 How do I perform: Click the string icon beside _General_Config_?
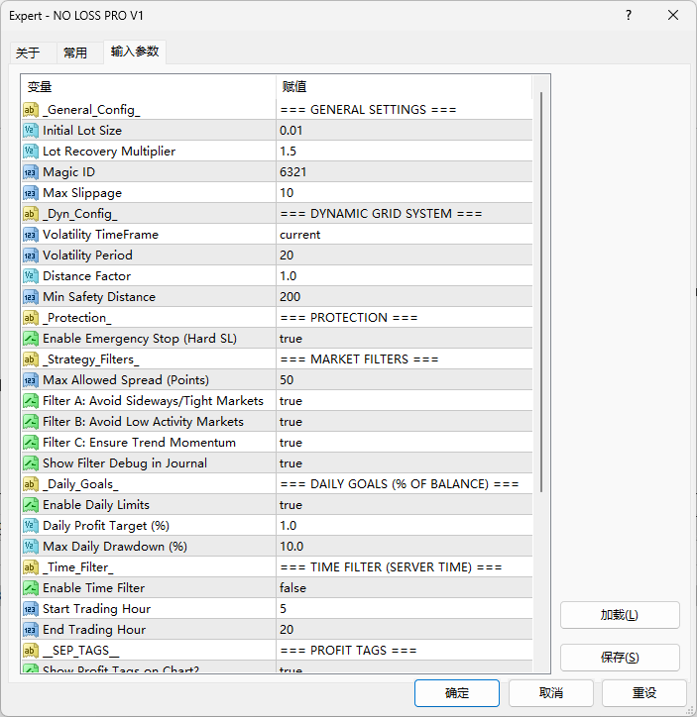(x=31, y=110)
